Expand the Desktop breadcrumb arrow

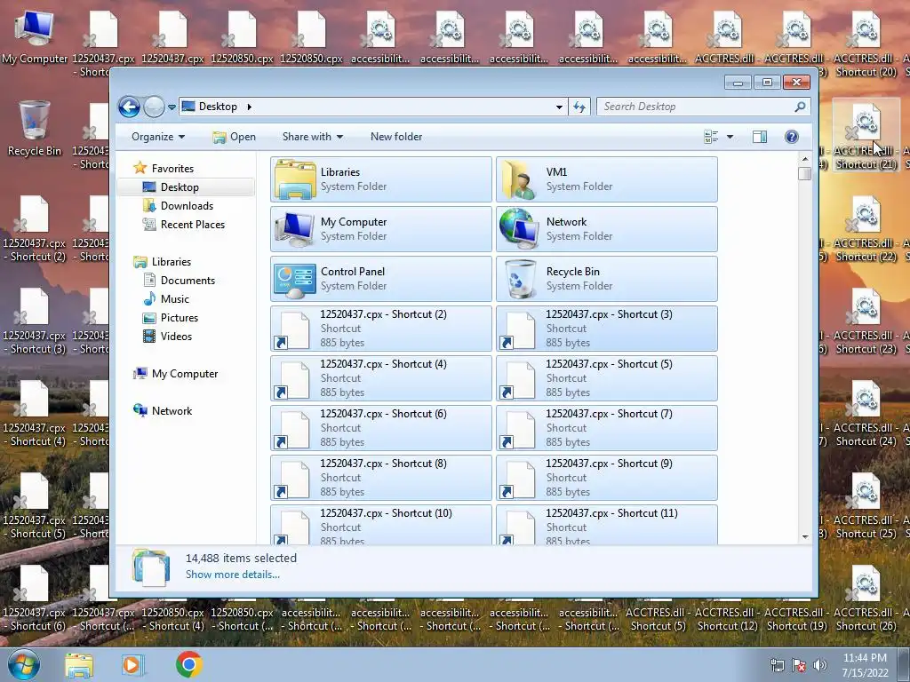point(250,107)
